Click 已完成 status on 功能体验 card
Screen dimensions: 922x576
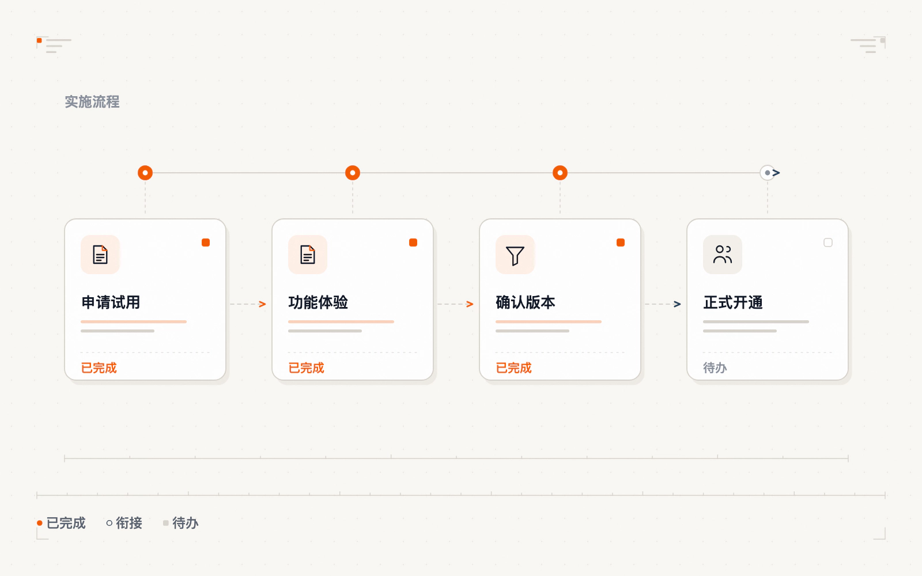(307, 368)
